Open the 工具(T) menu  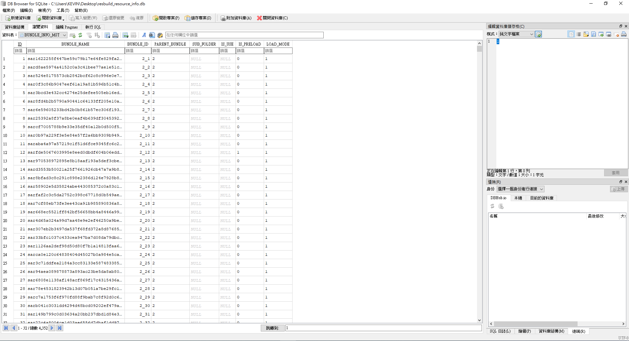[63, 10]
